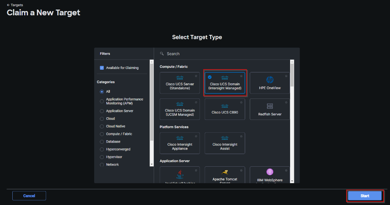Select Cisco UCS Domain (Intersight Managed) card

(225, 83)
